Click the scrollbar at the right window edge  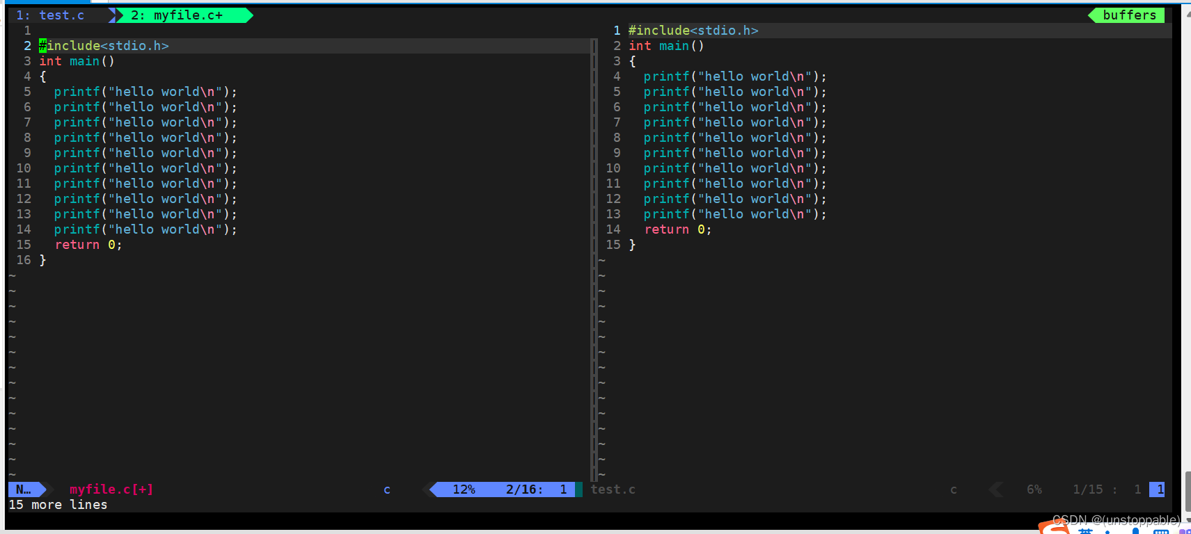(1188, 491)
